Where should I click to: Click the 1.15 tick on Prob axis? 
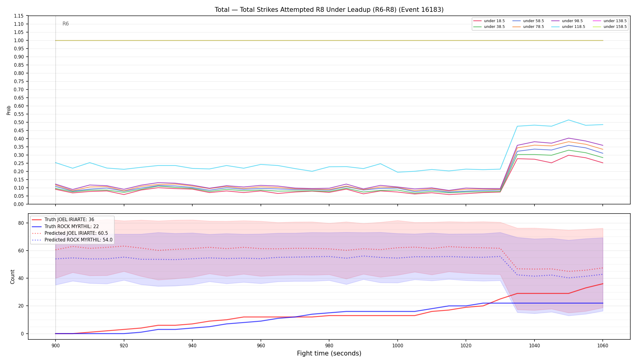click(19, 16)
